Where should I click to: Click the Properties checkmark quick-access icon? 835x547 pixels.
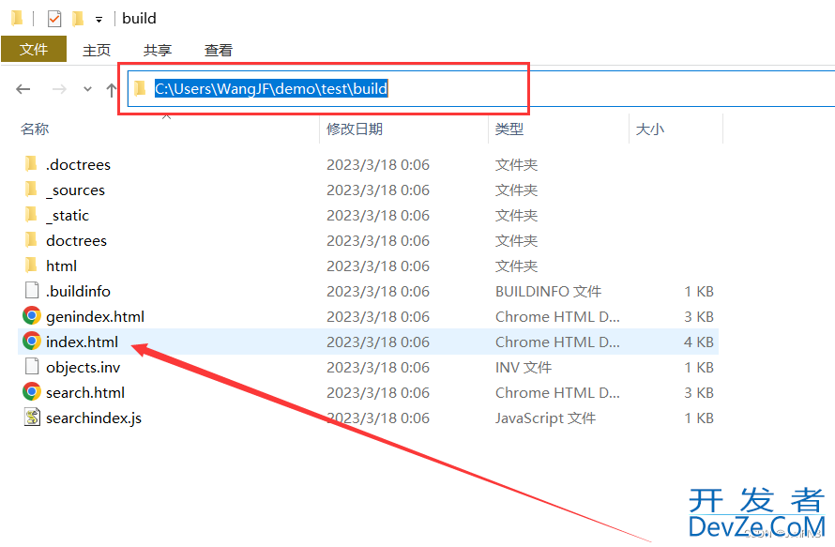[54, 19]
